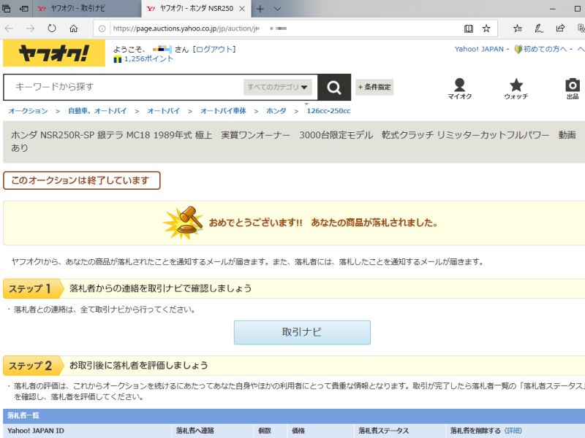The width and height of the screenshot is (585, 438).
Task: Click the magnifier search button
Action: 334,88
